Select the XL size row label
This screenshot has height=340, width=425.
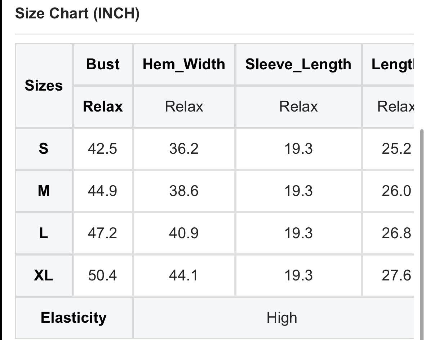(x=44, y=275)
